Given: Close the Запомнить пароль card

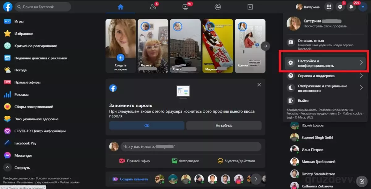Looking at the screenshot, I should [x=259, y=85].
